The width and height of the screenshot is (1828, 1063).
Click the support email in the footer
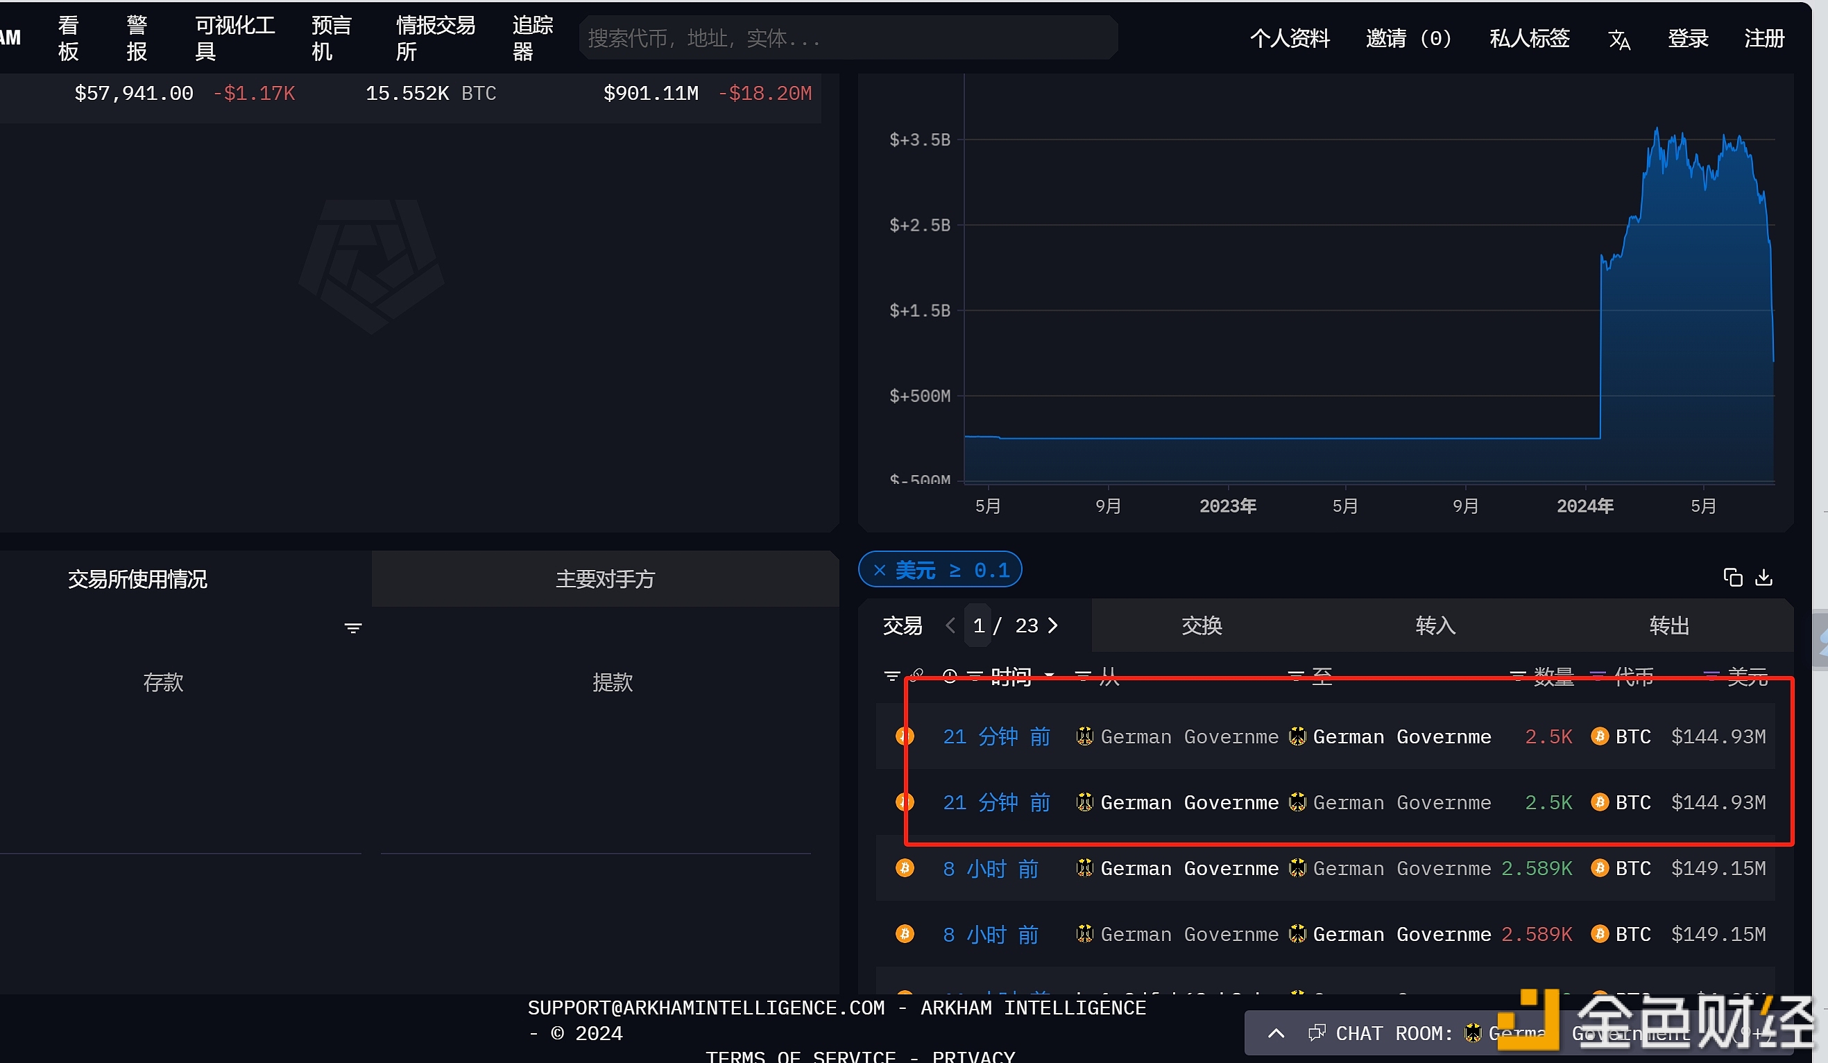tap(706, 1008)
